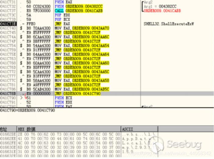
Task: Click the HEX 数据 column header
Action: pos(69,129)
